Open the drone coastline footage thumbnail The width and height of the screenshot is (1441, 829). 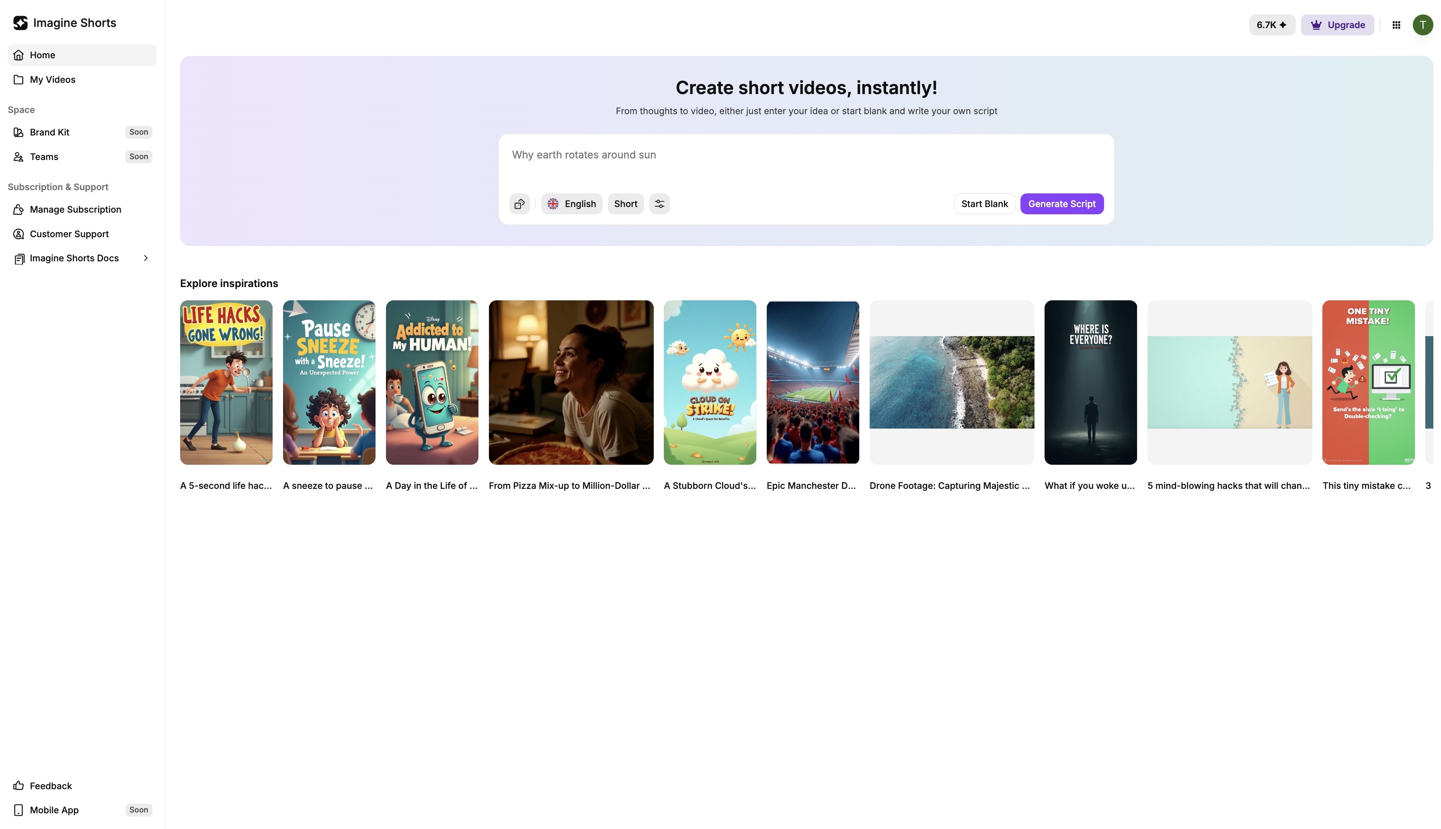coord(952,383)
